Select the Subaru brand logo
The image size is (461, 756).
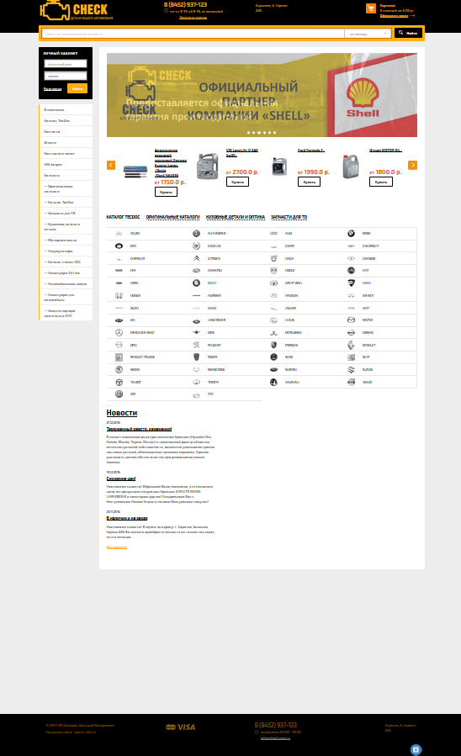pyautogui.click(x=274, y=370)
